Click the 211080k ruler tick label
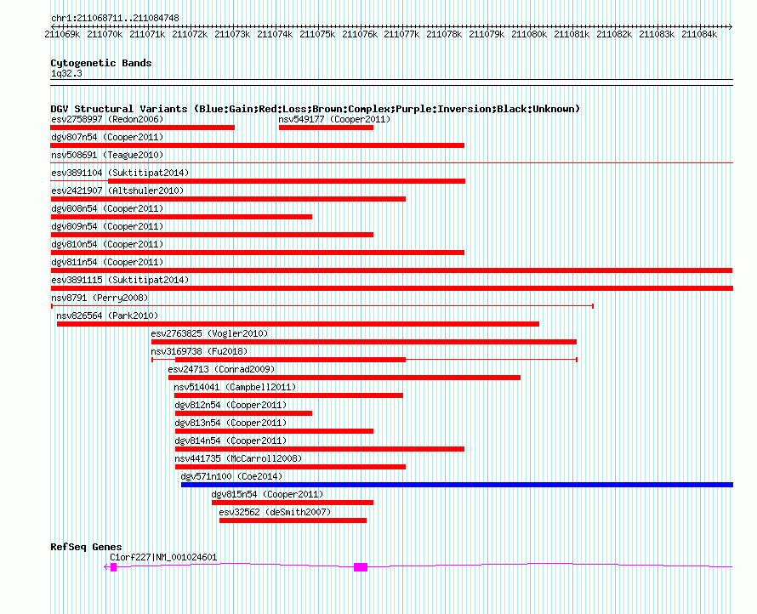 (529, 34)
